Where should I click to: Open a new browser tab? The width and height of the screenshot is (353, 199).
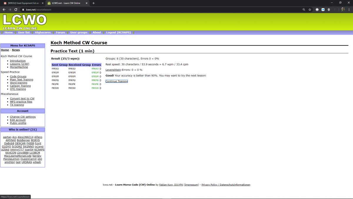[x=94, y=3]
